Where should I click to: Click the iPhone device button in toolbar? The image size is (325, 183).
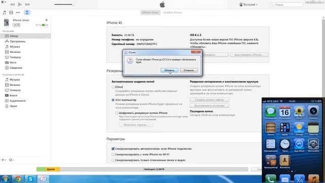27,12
